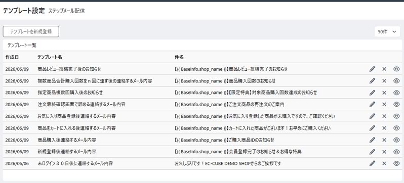
Task: Edit the 新規登録後連絡するメール内容 template
Action: [372, 152]
